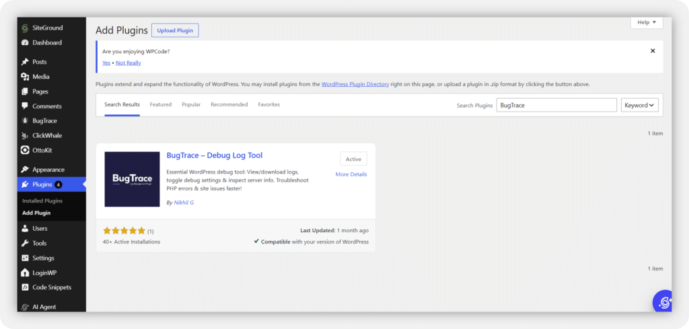
Task: Click the Tools wrench icon
Action: tap(25, 244)
